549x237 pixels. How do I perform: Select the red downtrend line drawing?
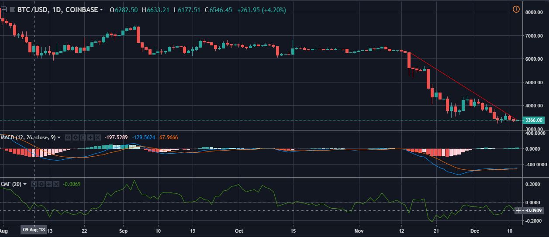(x=463, y=86)
